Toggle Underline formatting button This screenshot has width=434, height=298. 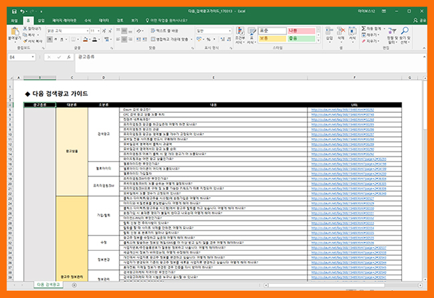(x=61, y=39)
